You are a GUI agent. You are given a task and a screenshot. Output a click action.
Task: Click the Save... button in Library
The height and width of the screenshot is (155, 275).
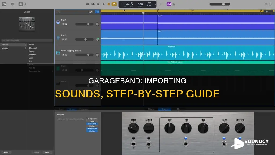(47, 152)
